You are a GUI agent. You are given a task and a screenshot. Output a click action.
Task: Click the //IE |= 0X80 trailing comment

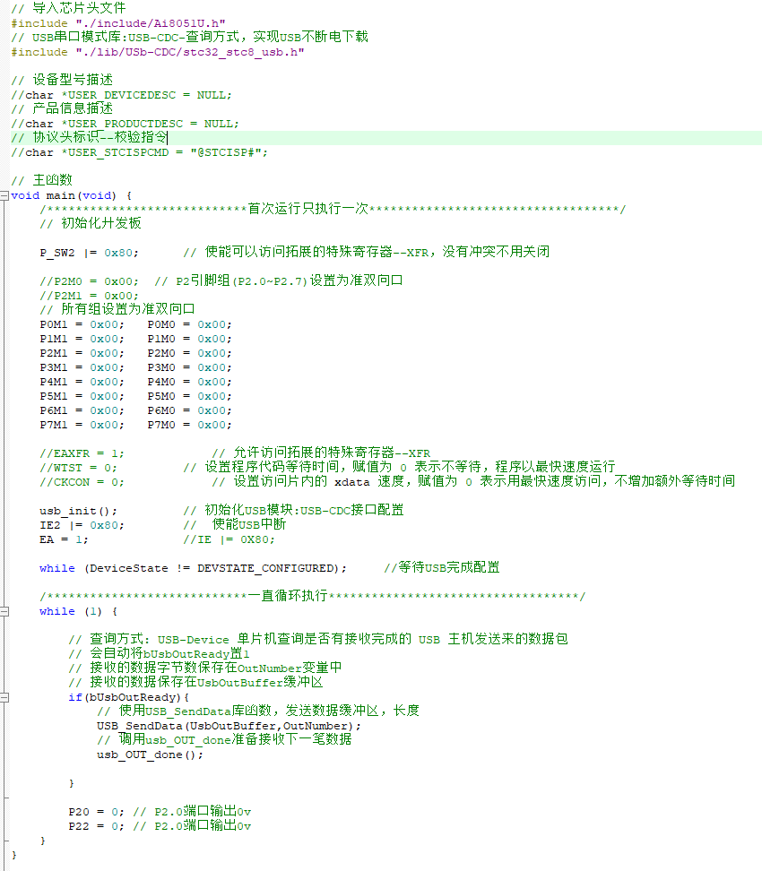(x=229, y=540)
